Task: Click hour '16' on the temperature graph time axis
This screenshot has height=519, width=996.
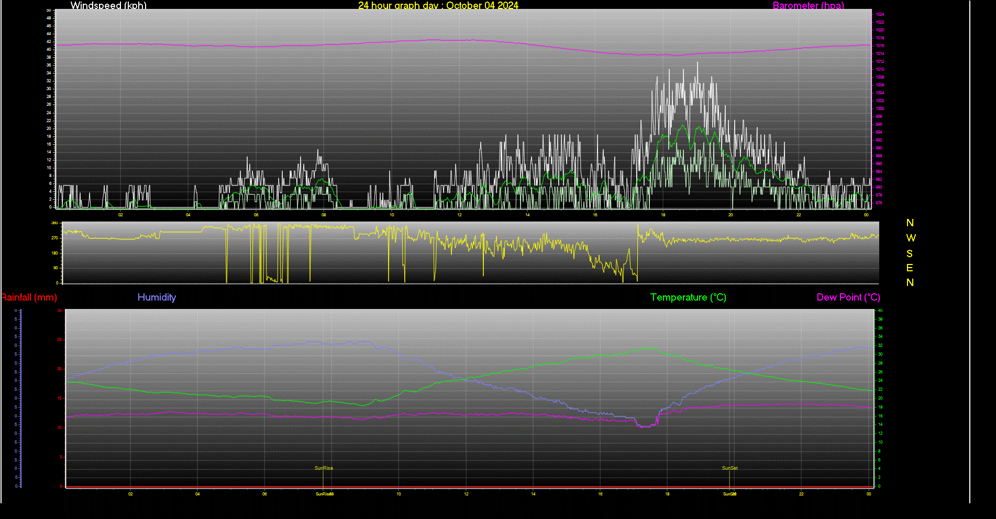Action: click(600, 494)
